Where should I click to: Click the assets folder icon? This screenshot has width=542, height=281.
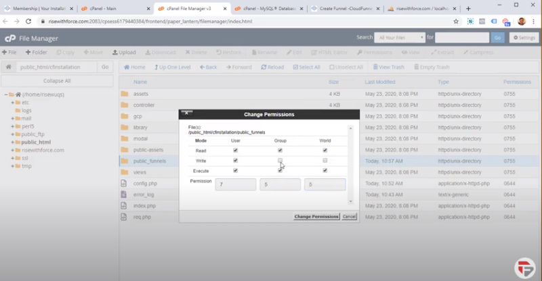pyautogui.click(x=124, y=94)
